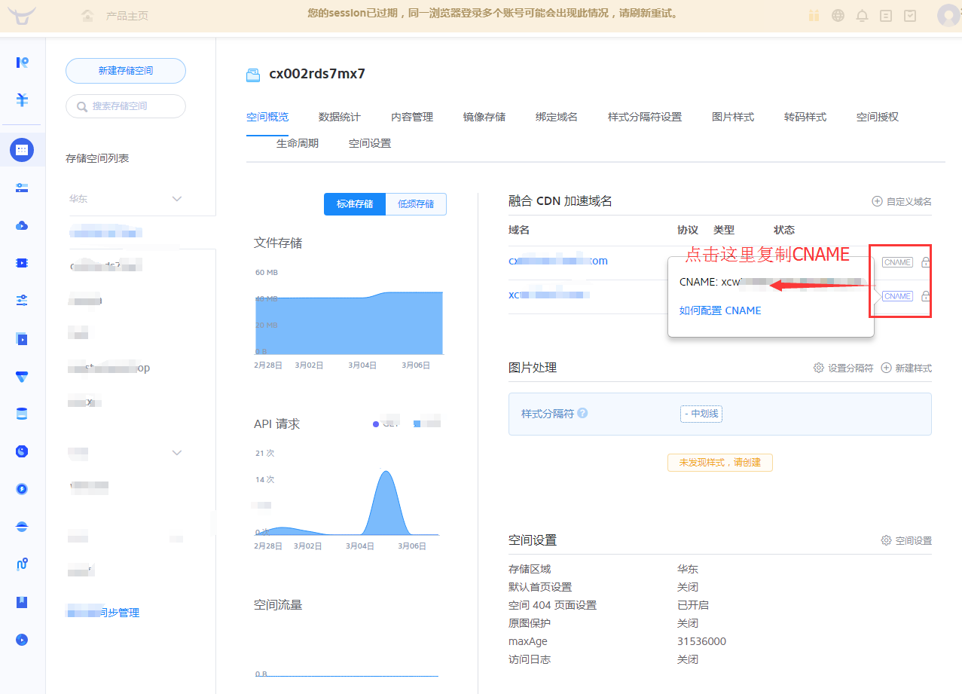Click the notification bell icon

[x=863, y=16]
